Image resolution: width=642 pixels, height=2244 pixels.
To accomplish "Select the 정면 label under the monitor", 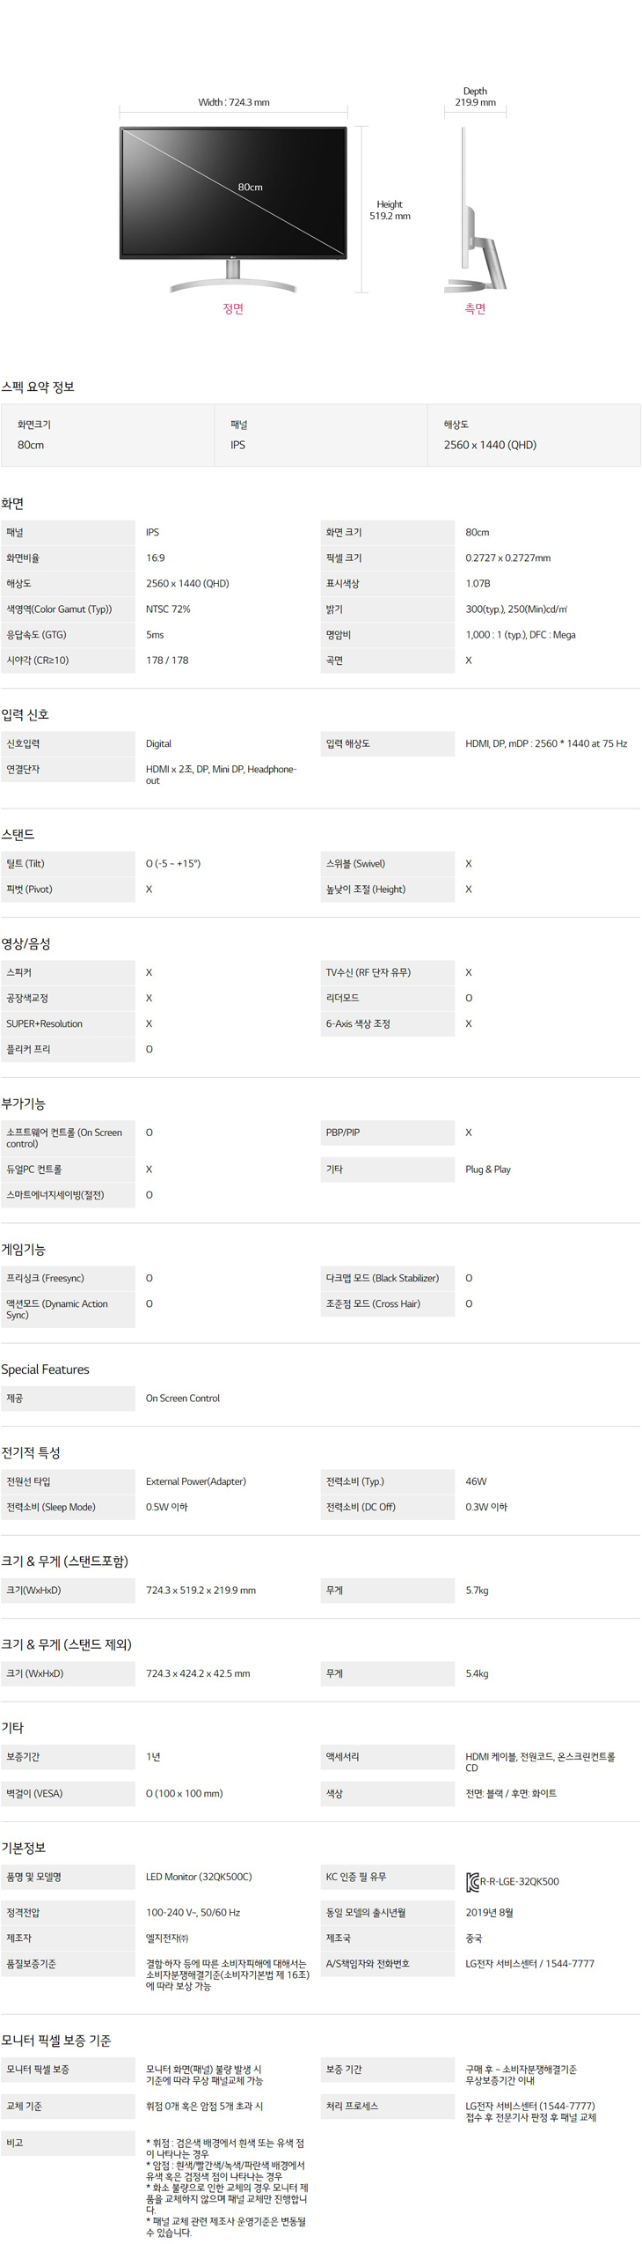I will tap(233, 309).
